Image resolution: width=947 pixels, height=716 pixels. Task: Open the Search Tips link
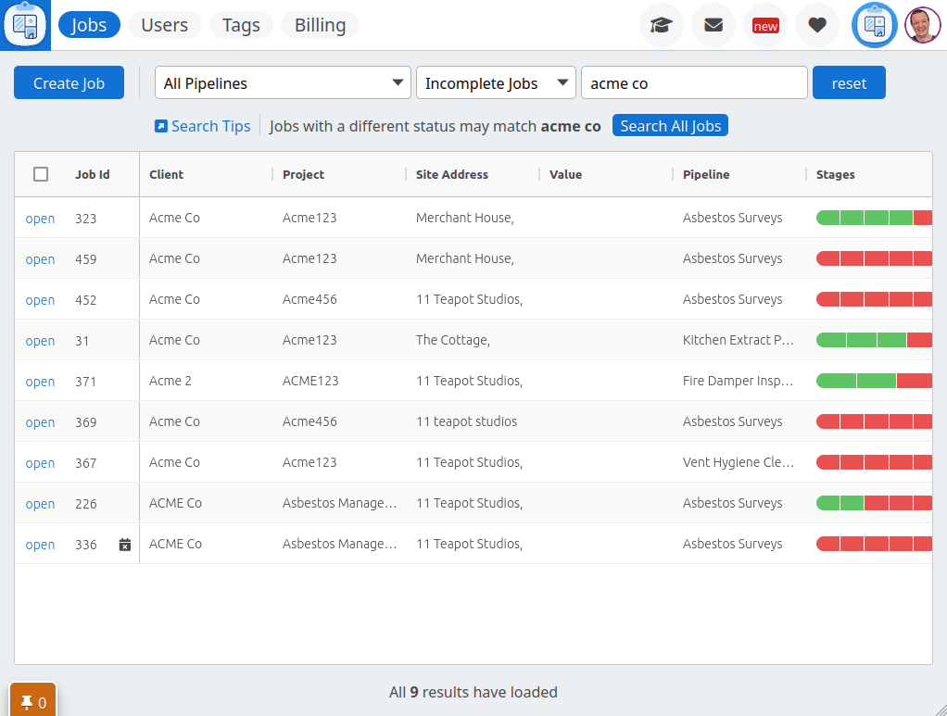click(x=210, y=126)
